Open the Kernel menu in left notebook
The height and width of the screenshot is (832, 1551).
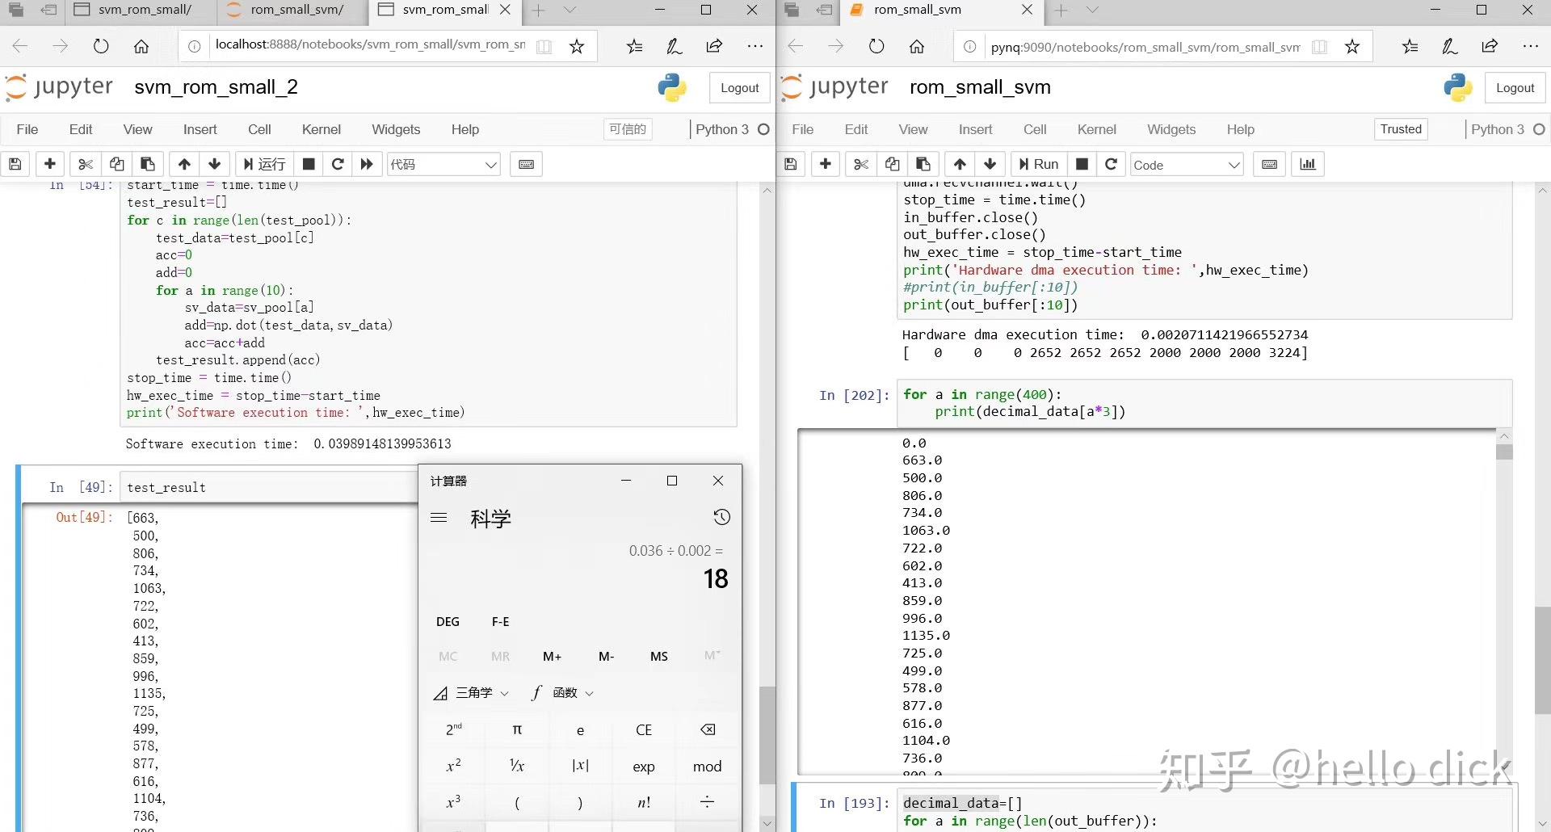(x=322, y=129)
